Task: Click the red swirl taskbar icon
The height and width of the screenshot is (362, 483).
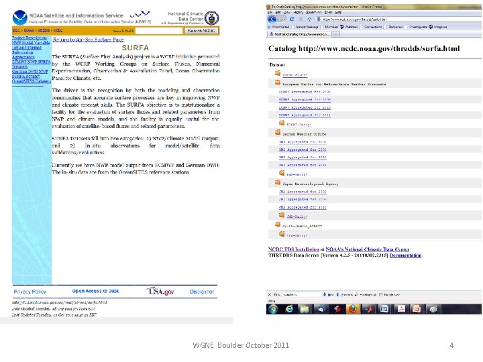Action: pyautogui.click(x=337, y=309)
